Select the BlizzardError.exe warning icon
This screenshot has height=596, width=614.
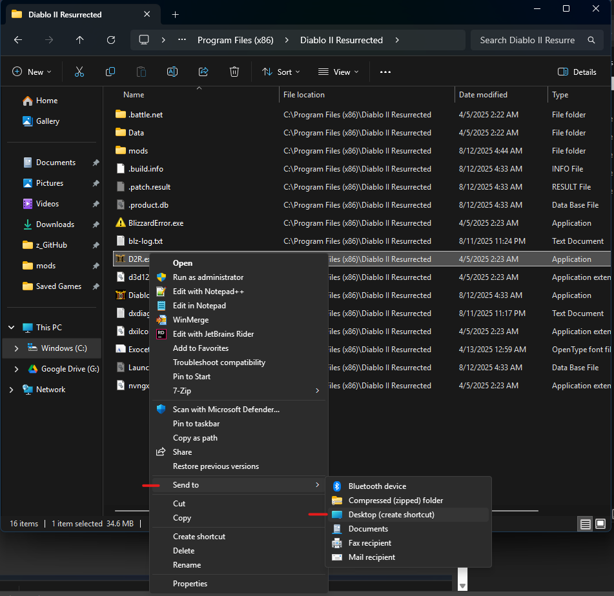click(x=121, y=223)
